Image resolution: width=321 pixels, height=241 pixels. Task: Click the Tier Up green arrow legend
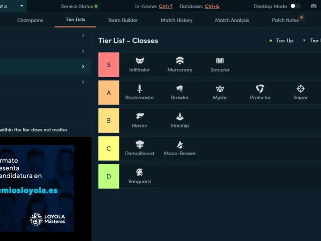pos(270,41)
